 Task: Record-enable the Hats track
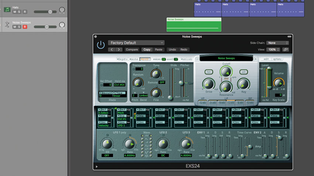(25, 12)
